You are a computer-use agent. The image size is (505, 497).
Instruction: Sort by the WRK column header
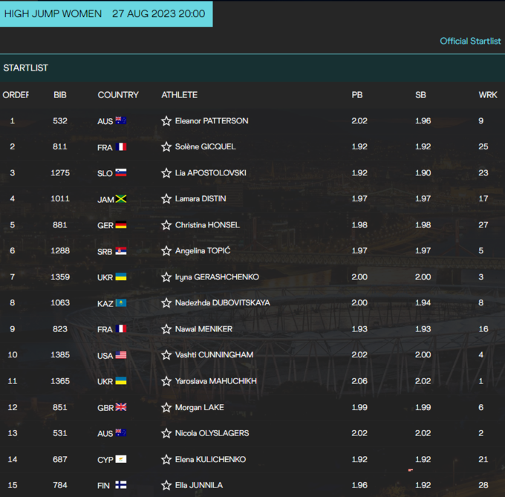[488, 95]
